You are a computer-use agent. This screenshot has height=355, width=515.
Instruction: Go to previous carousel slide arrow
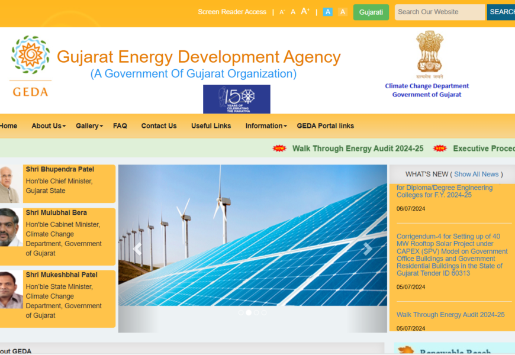(137, 249)
